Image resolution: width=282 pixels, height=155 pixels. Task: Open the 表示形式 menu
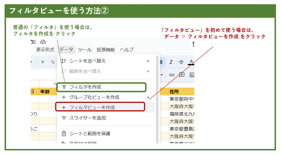(x=45, y=50)
